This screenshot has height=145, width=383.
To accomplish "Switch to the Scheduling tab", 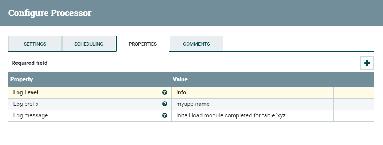I will (89, 44).
